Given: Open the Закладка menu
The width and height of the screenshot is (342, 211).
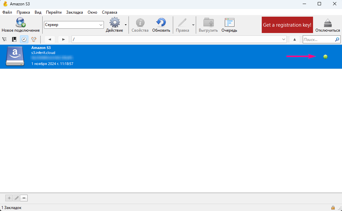Looking at the screenshot, I should 75,12.
